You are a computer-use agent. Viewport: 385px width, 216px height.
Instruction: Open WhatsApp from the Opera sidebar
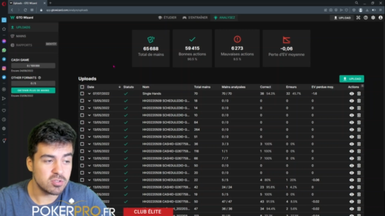[x=4, y=50]
